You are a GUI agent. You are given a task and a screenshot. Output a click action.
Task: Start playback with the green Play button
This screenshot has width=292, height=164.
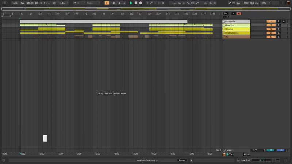131,3
